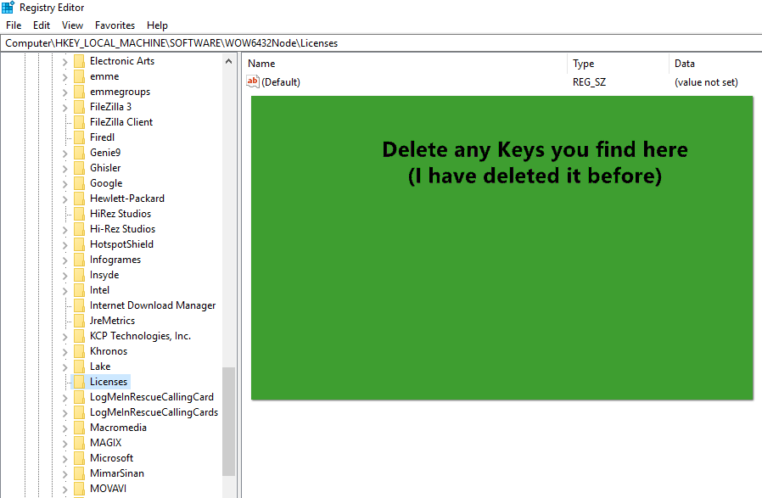762x498 pixels.
Task: Select the MimarSinan tree label
Action: 117,473
